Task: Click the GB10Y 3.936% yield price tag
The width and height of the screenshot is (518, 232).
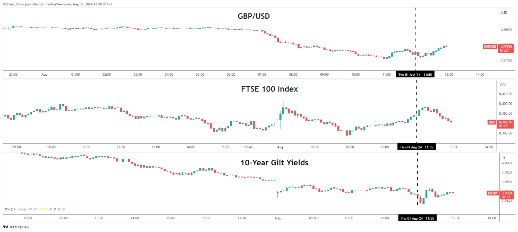Action: coord(507,193)
